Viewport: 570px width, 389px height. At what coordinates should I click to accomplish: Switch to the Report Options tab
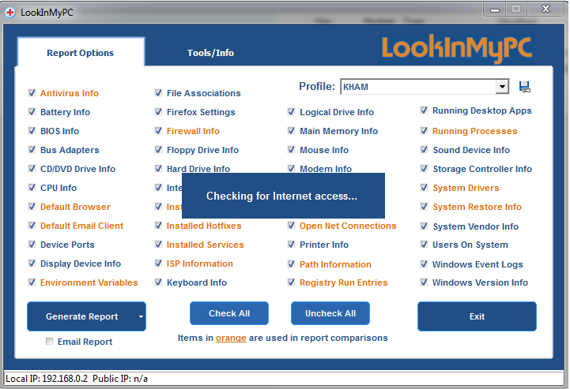coord(81,53)
